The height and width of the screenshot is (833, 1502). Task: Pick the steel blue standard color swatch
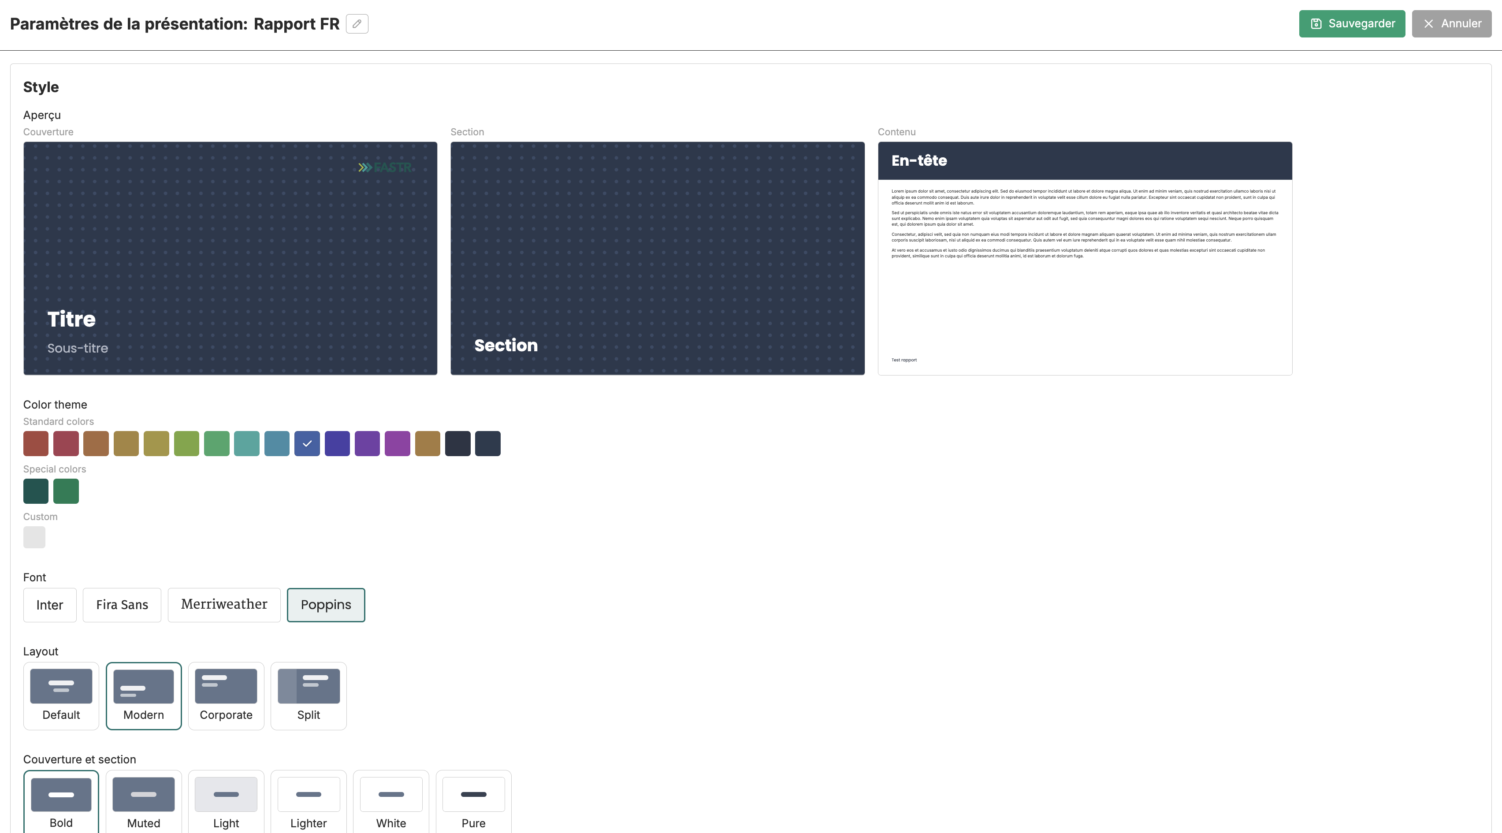click(277, 444)
